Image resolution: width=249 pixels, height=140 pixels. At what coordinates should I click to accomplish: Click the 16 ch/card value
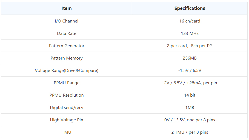[190, 21]
